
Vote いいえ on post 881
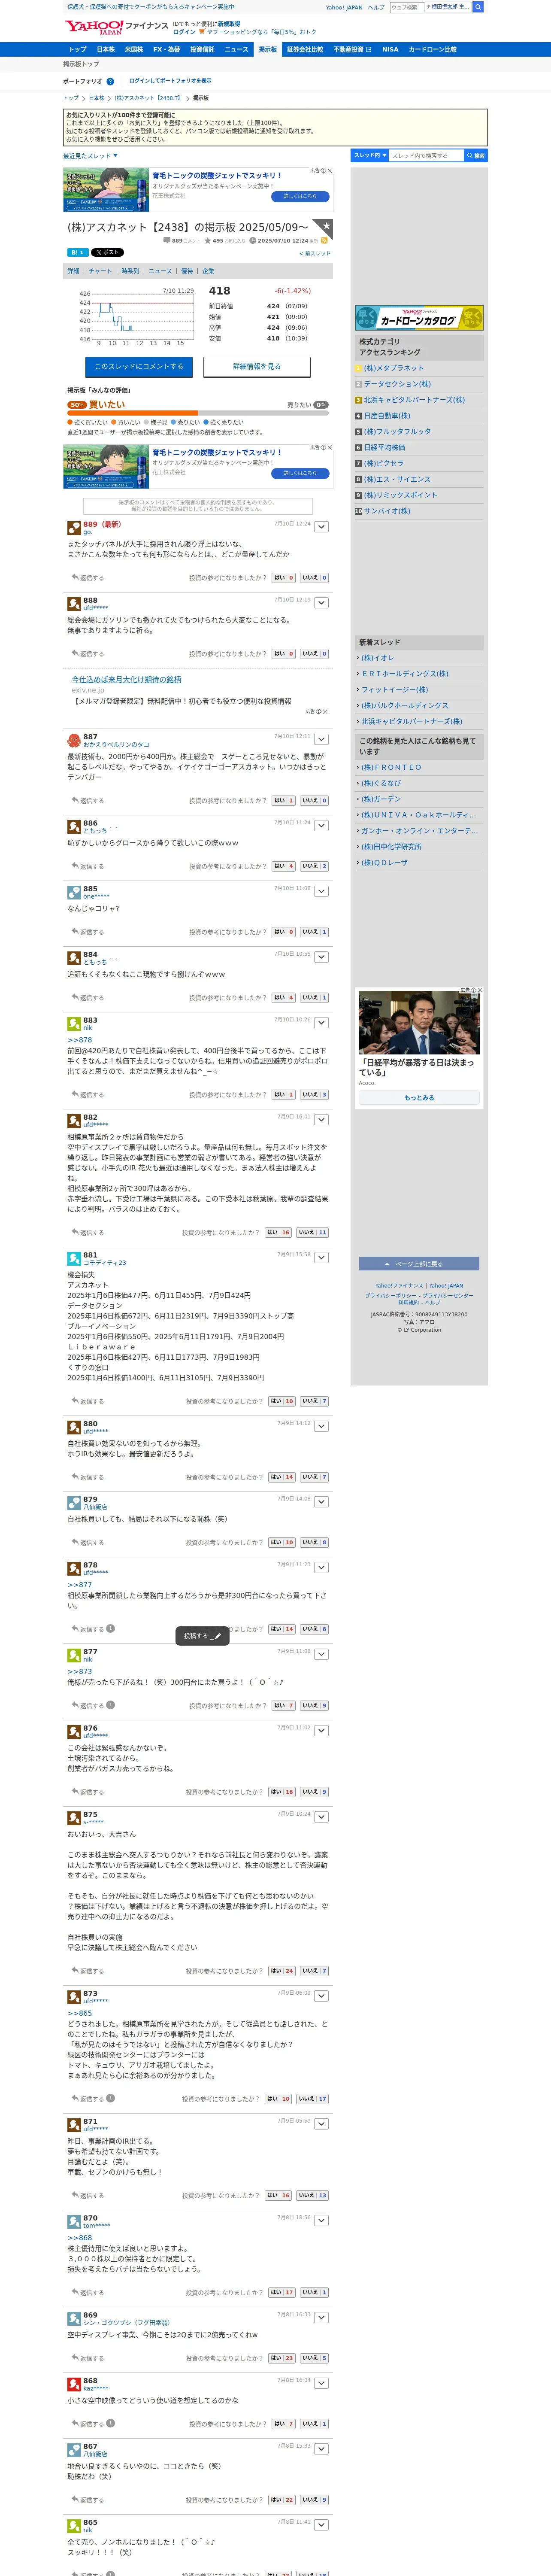pos(314,1401)
